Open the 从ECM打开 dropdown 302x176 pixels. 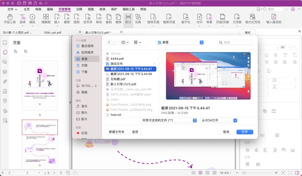[219, 120]
